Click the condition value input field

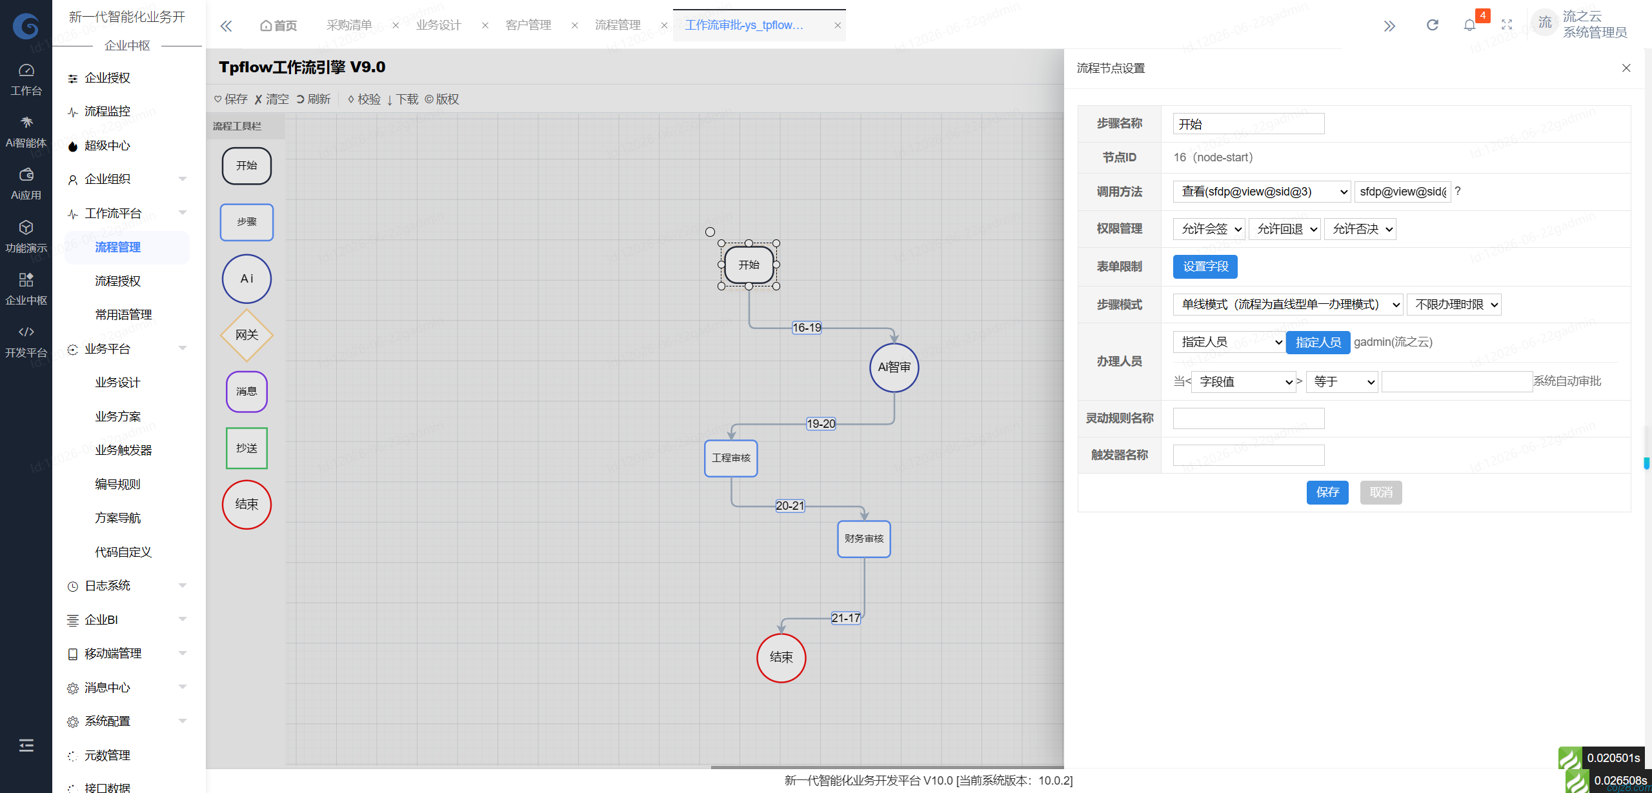[1457, 382]
